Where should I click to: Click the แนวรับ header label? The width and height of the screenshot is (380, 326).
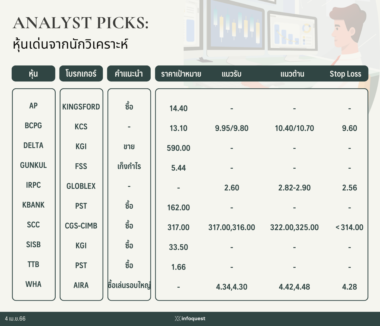pos(232,74)
